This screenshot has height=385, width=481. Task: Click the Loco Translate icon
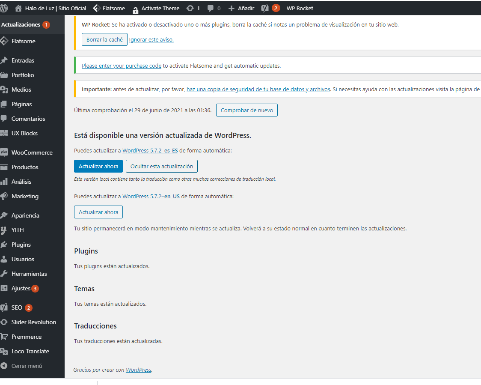point(4,352)
